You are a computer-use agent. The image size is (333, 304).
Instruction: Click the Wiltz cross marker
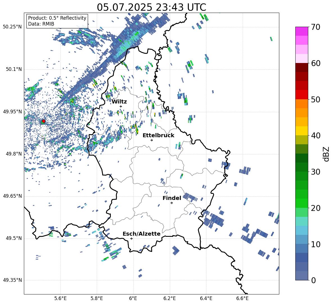[121, 106]
